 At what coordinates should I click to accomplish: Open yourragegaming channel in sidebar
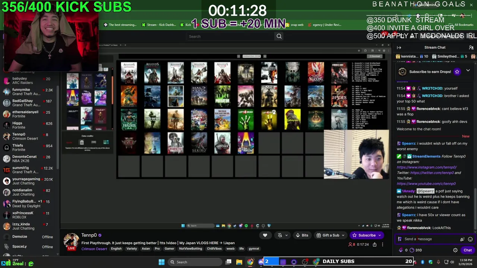(29, 181)
